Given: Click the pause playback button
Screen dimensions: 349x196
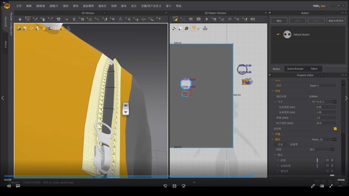Looking at the screenshot, I should 174,186.
